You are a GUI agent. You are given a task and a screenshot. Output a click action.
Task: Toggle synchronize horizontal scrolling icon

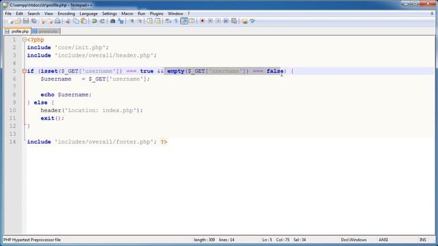(x=157, y=21)
